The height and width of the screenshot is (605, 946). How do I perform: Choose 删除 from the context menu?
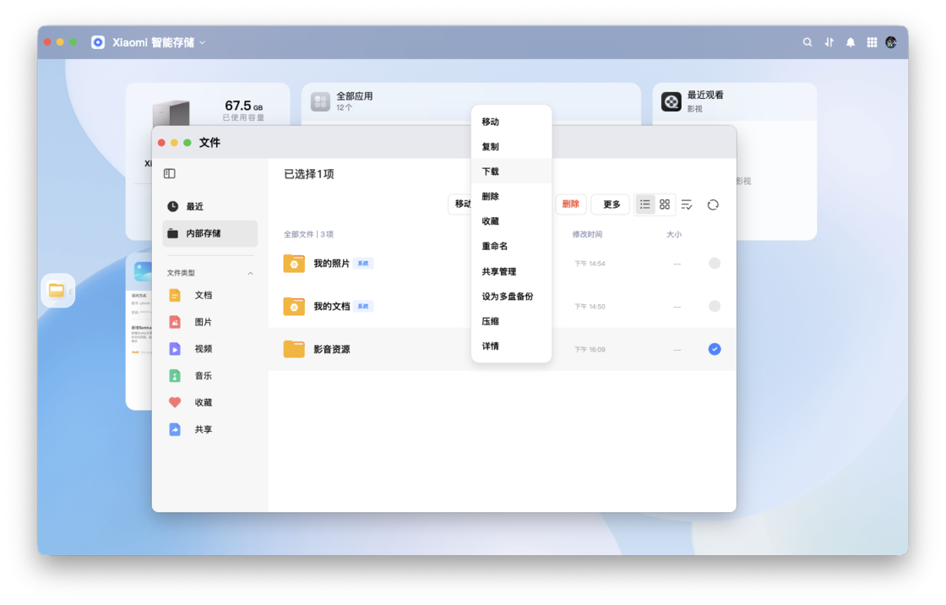pyautogui.click(x=512, y=196)
